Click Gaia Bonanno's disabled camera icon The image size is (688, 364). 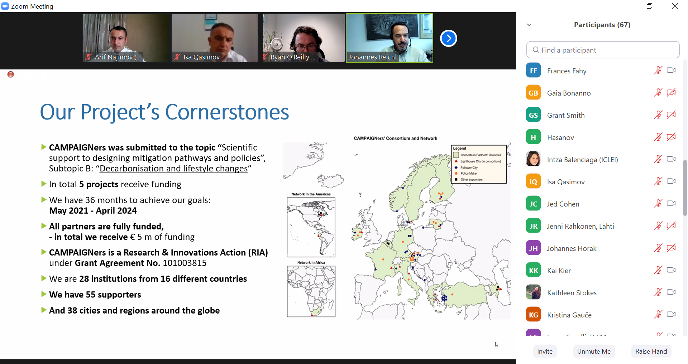671,93
